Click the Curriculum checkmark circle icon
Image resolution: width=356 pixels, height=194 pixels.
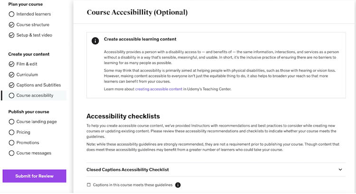click(11, 74)
